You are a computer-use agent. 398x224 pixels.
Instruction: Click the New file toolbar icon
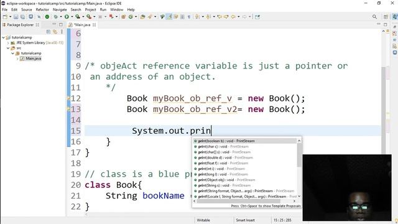(x=5, y=17)
